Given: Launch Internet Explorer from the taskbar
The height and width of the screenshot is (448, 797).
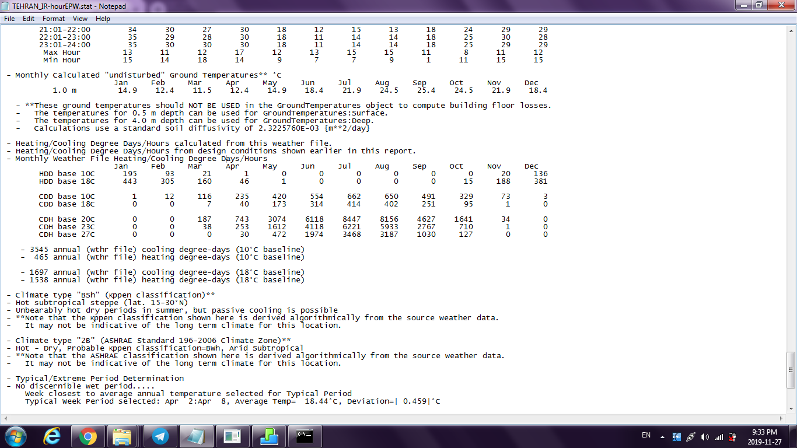Looking at the screenshot, I should [53, 436].
